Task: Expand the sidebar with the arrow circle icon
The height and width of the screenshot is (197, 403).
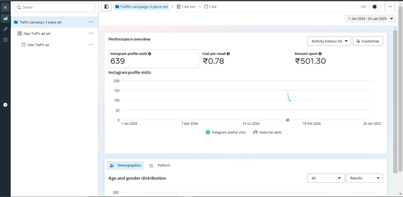Action: 5,105
